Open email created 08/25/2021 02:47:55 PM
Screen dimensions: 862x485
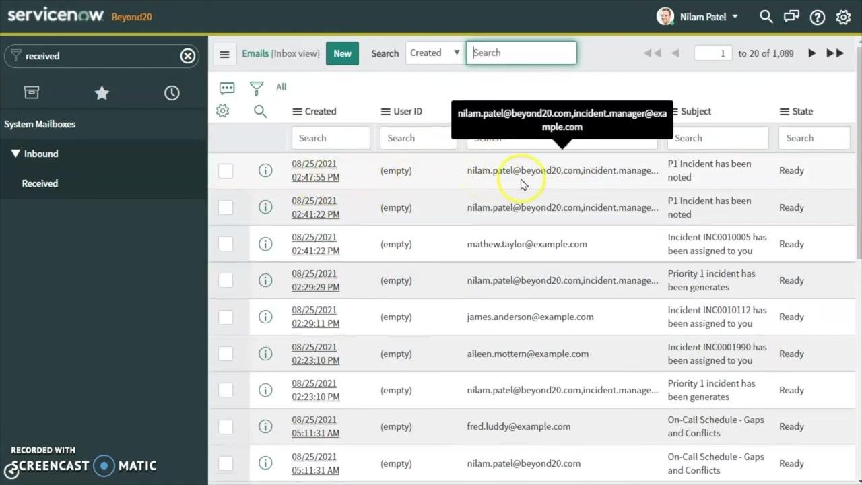pyautogui.click(x=315, y=170)
